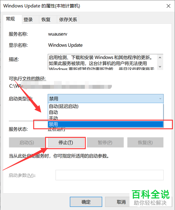Click the 启动(S) button
This screenshot has width=175, height=210.
27,142
